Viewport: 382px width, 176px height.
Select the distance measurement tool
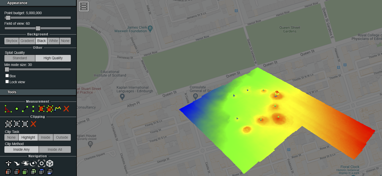(x=24, y=109)
